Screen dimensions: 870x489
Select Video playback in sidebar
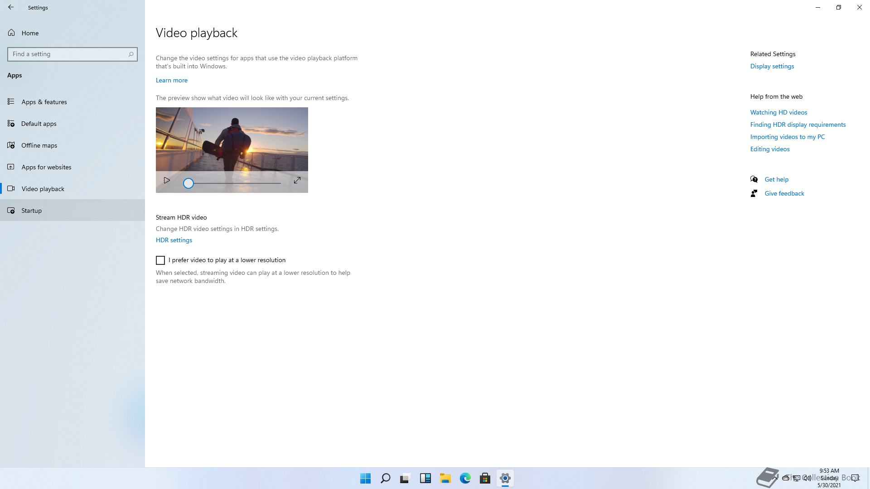click(72, 189)
